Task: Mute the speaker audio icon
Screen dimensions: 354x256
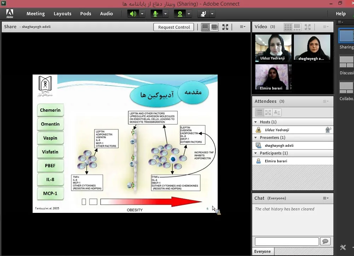Action: 133,14
